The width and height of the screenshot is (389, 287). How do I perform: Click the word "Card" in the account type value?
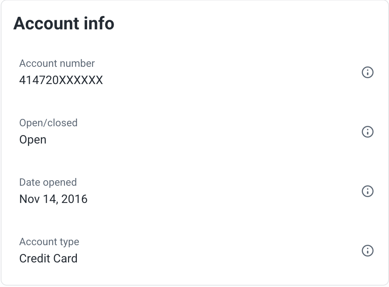[65, 258]
